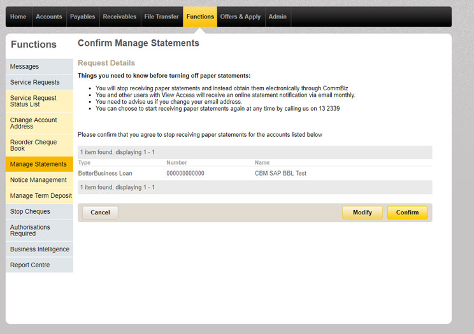Click the BetterBusiness Loan cell
This screenshot has height=334, width=474.
coord(105,173)
